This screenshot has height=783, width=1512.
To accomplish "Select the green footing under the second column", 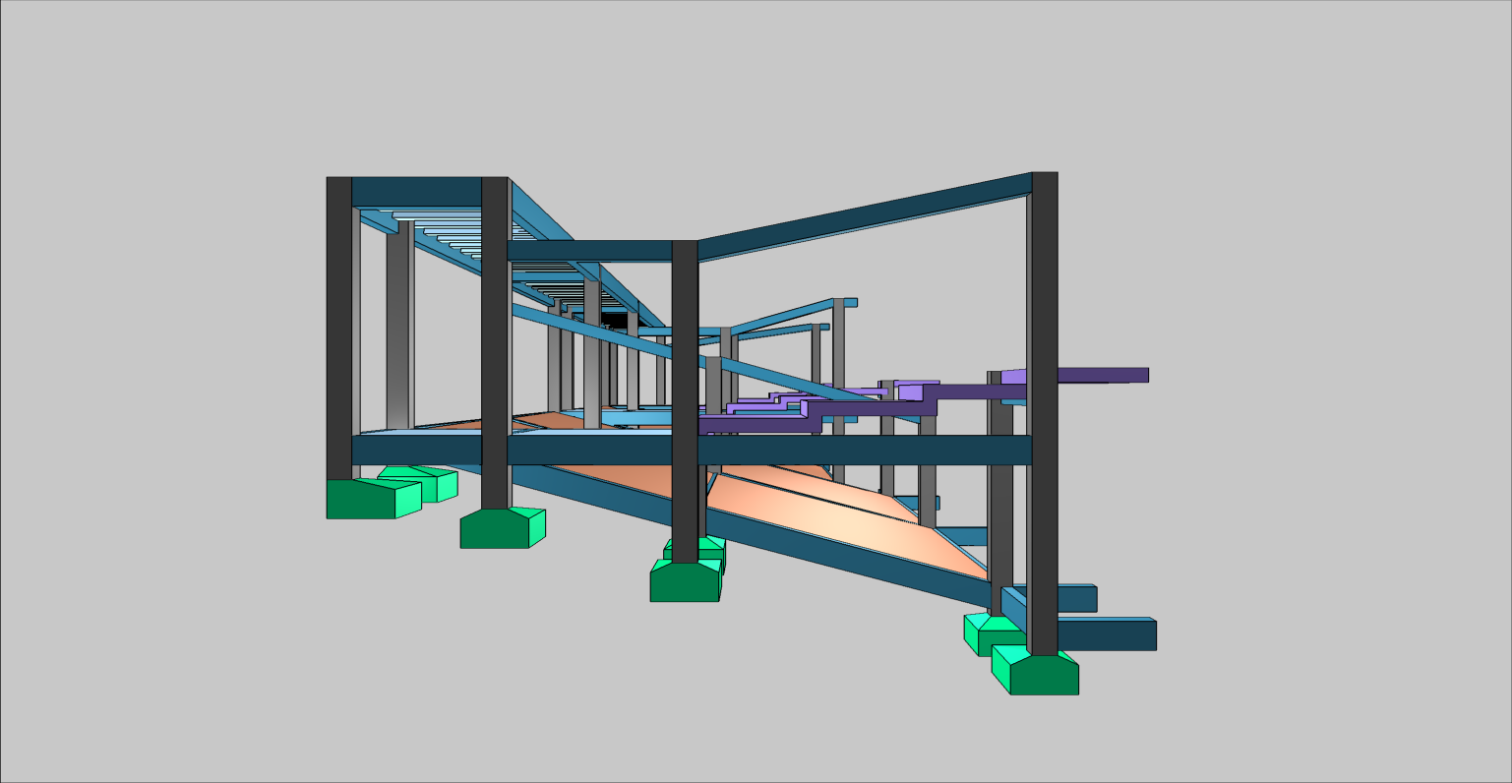I will [494, 529].
